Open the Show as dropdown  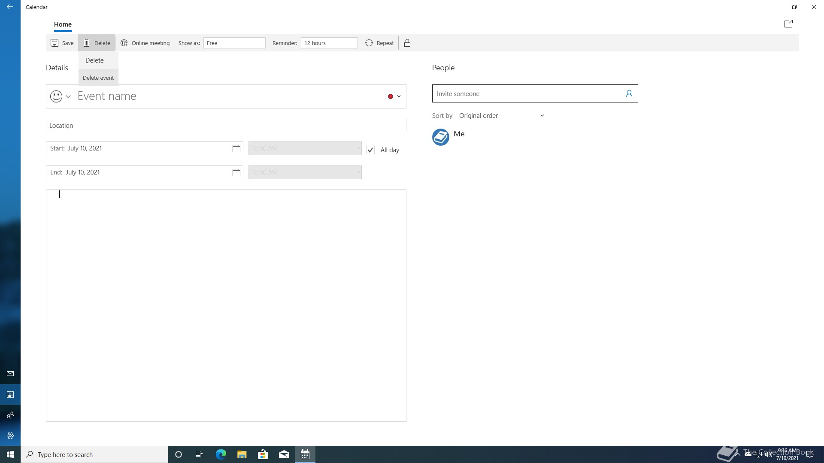[234, 43]
